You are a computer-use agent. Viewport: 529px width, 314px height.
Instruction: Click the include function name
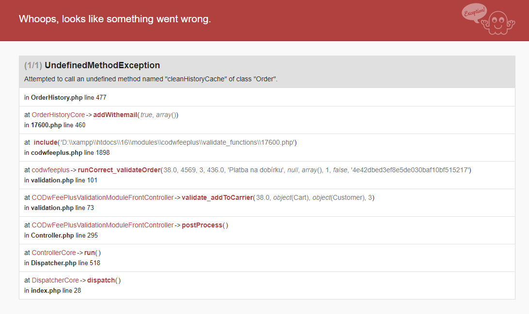(45, 142)
